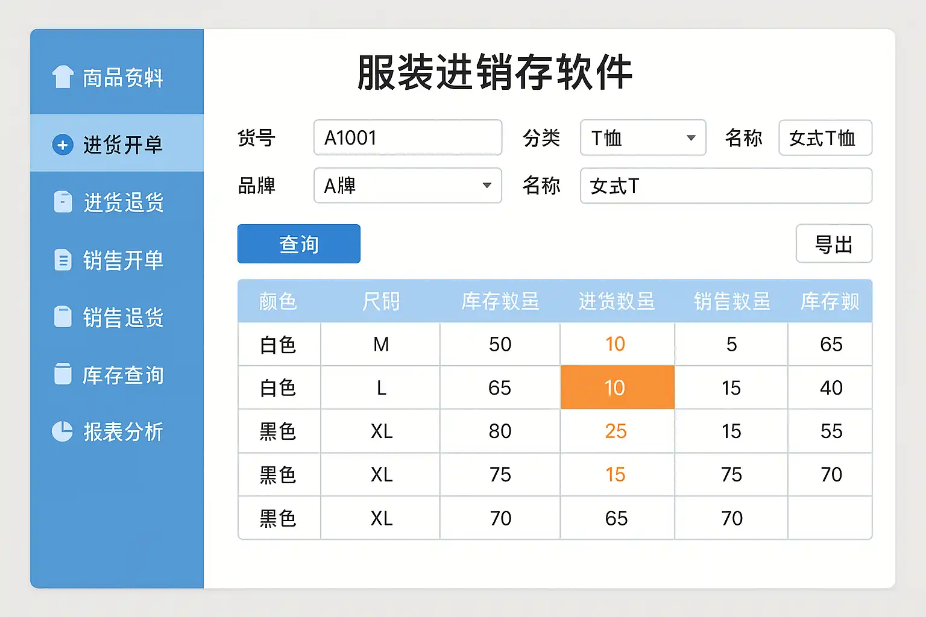Image resolution: width=926 pixels, height=617 pixels.
Task: Focus the 名称 field containing 女式T恤
Action: pos(825,138)
